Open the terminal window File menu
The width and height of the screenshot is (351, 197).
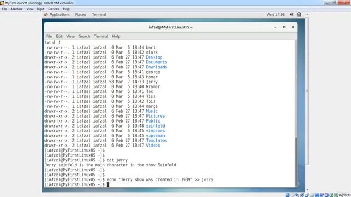49,36
